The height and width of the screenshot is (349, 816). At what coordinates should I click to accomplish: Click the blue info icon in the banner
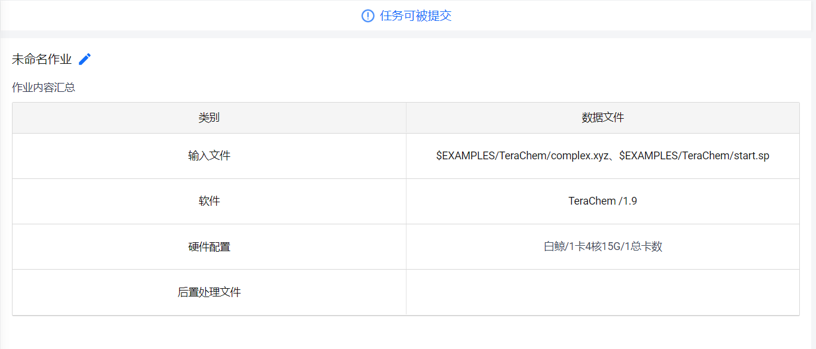368,16
